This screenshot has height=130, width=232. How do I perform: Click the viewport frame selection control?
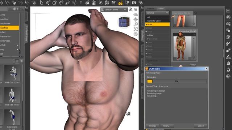point(136,29)
